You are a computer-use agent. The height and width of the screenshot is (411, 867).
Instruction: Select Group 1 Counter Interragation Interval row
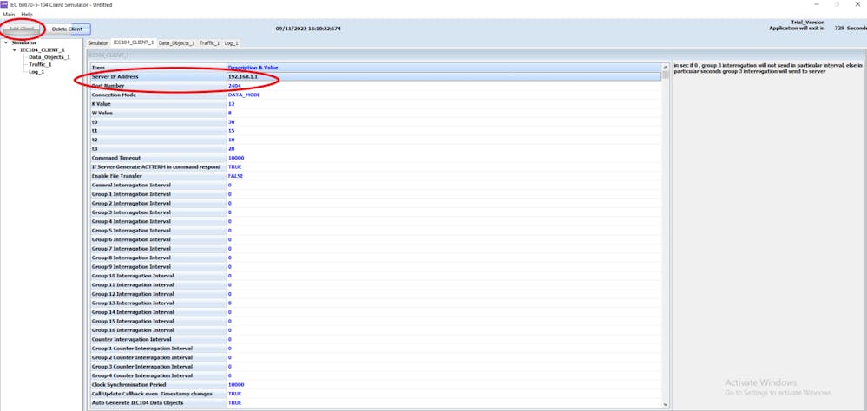coord(375,349)
